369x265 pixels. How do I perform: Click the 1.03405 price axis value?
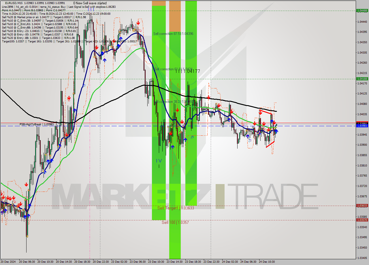coord(362,258)
